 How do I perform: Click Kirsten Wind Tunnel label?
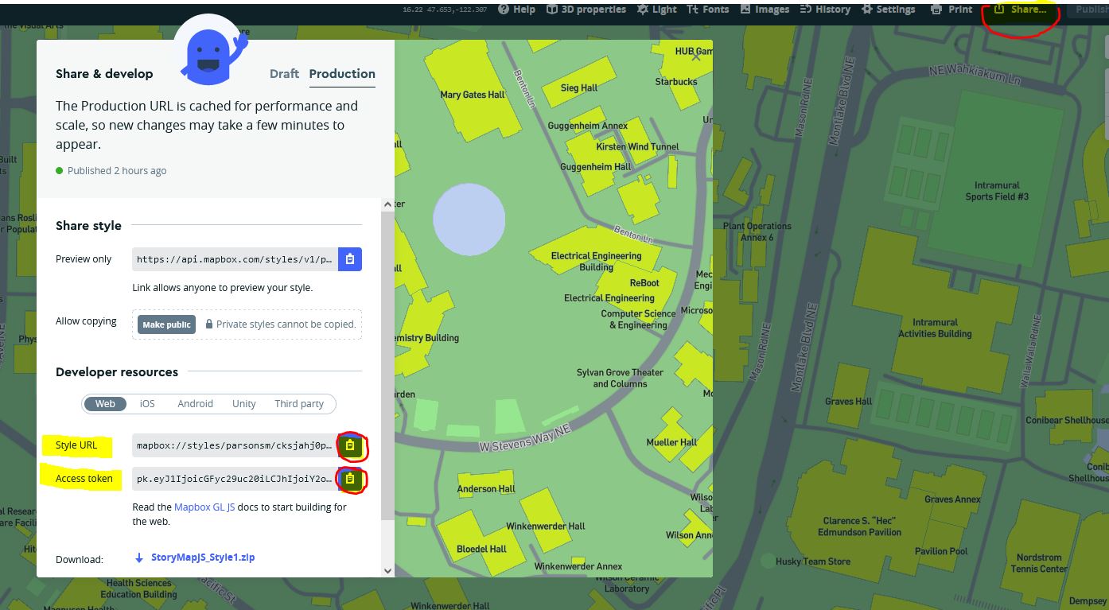click(x=638, y=146)
